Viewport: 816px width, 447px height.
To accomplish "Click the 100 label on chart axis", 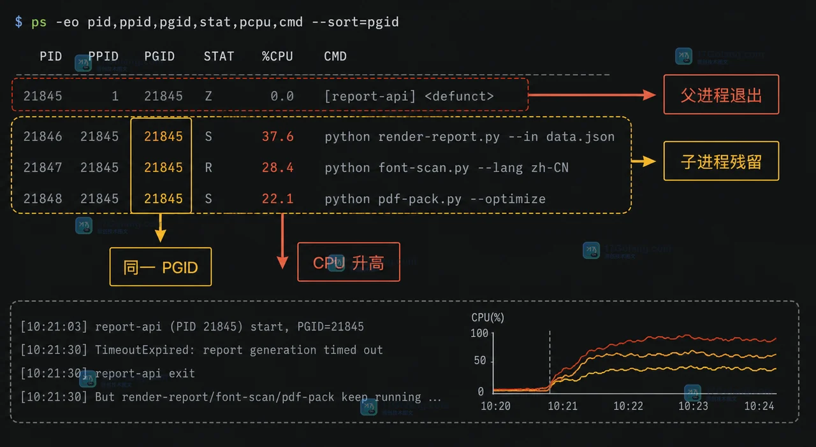I will 479,333.
